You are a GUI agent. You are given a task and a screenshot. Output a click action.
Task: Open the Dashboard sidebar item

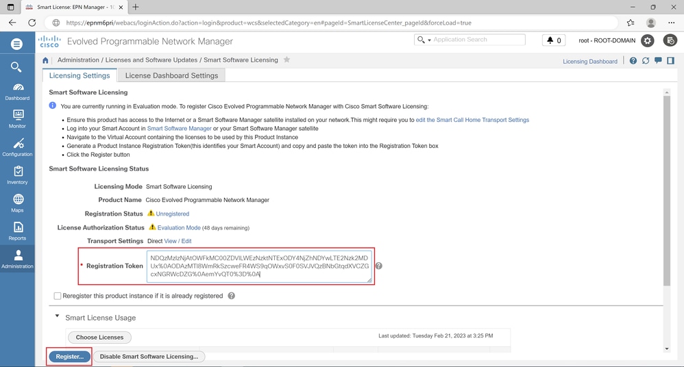coord(17,92)
